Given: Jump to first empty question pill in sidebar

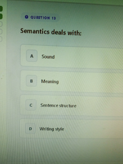Looking at the screenshot, I should click(x=1, y=24).
